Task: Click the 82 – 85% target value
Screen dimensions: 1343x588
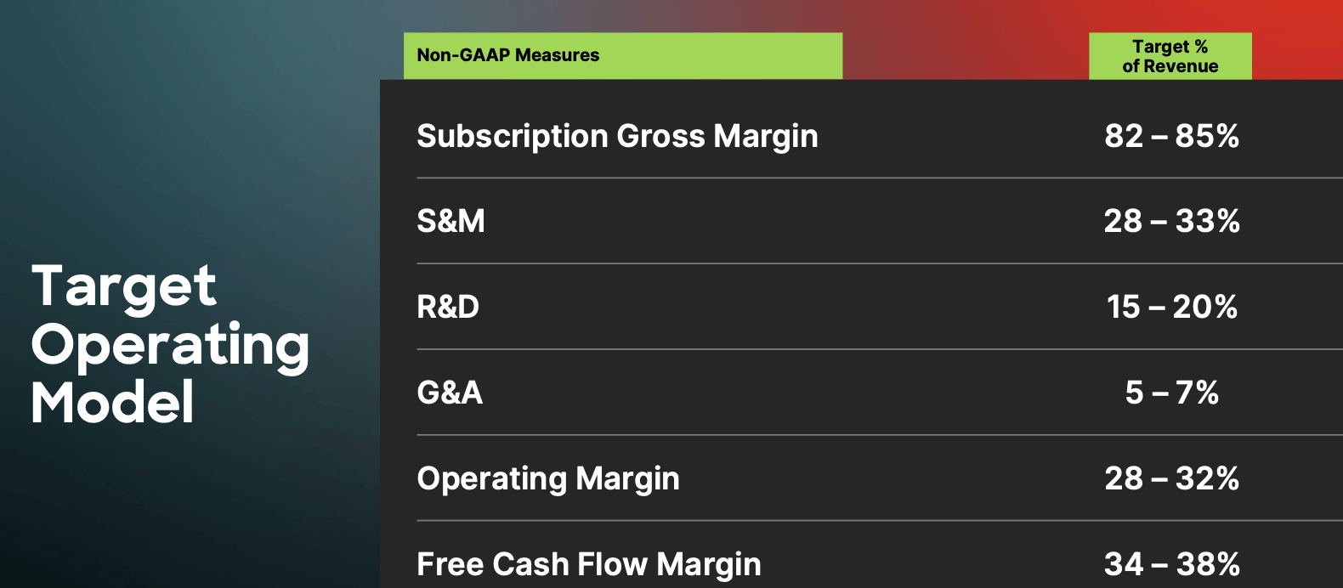Action: click(1171, 136)
